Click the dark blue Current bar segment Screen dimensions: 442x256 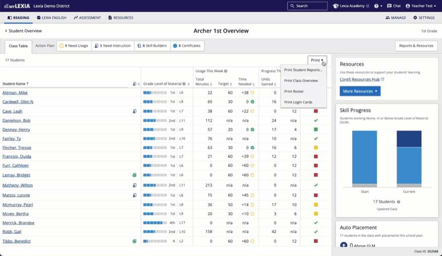(409, 139)
